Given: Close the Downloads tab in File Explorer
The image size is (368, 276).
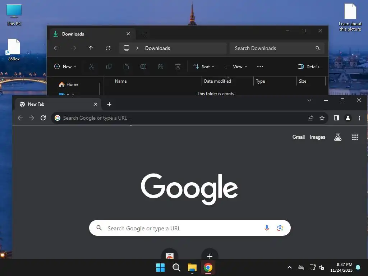Looking at the screenshot, I should coord(128,34).
